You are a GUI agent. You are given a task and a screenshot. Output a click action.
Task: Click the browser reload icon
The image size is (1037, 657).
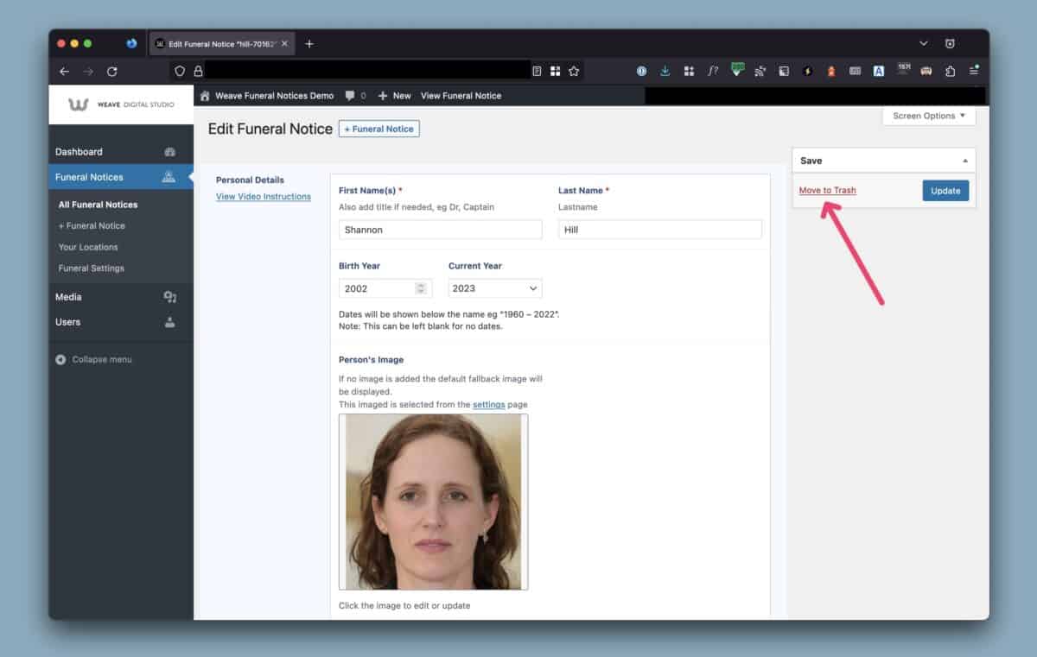coord(112,72)
